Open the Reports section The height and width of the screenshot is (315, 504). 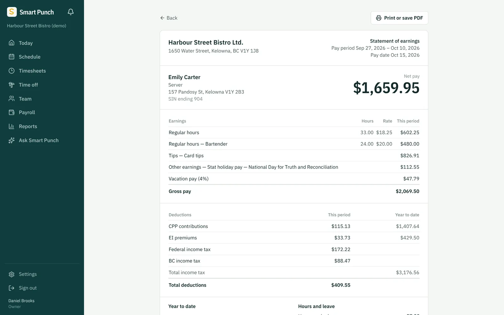(42, 126)
